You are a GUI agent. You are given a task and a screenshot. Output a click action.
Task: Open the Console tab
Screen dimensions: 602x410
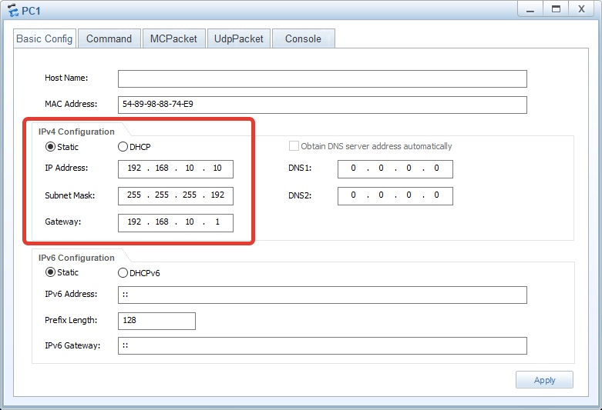point(303,38)
